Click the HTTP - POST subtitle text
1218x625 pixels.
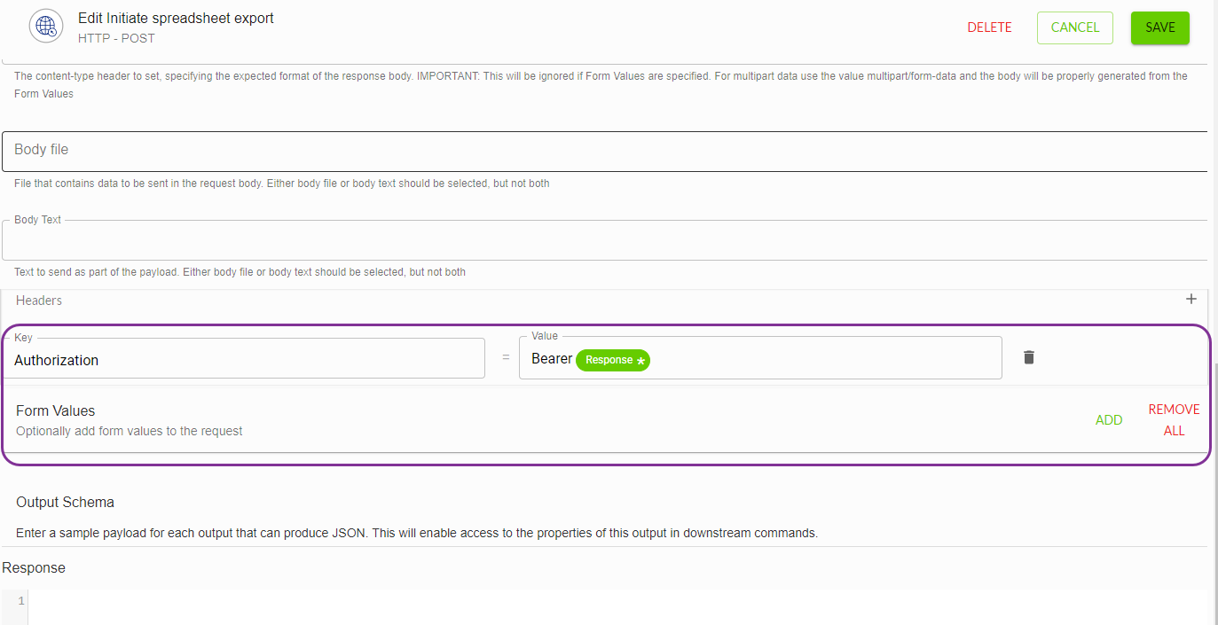(115, 38)
